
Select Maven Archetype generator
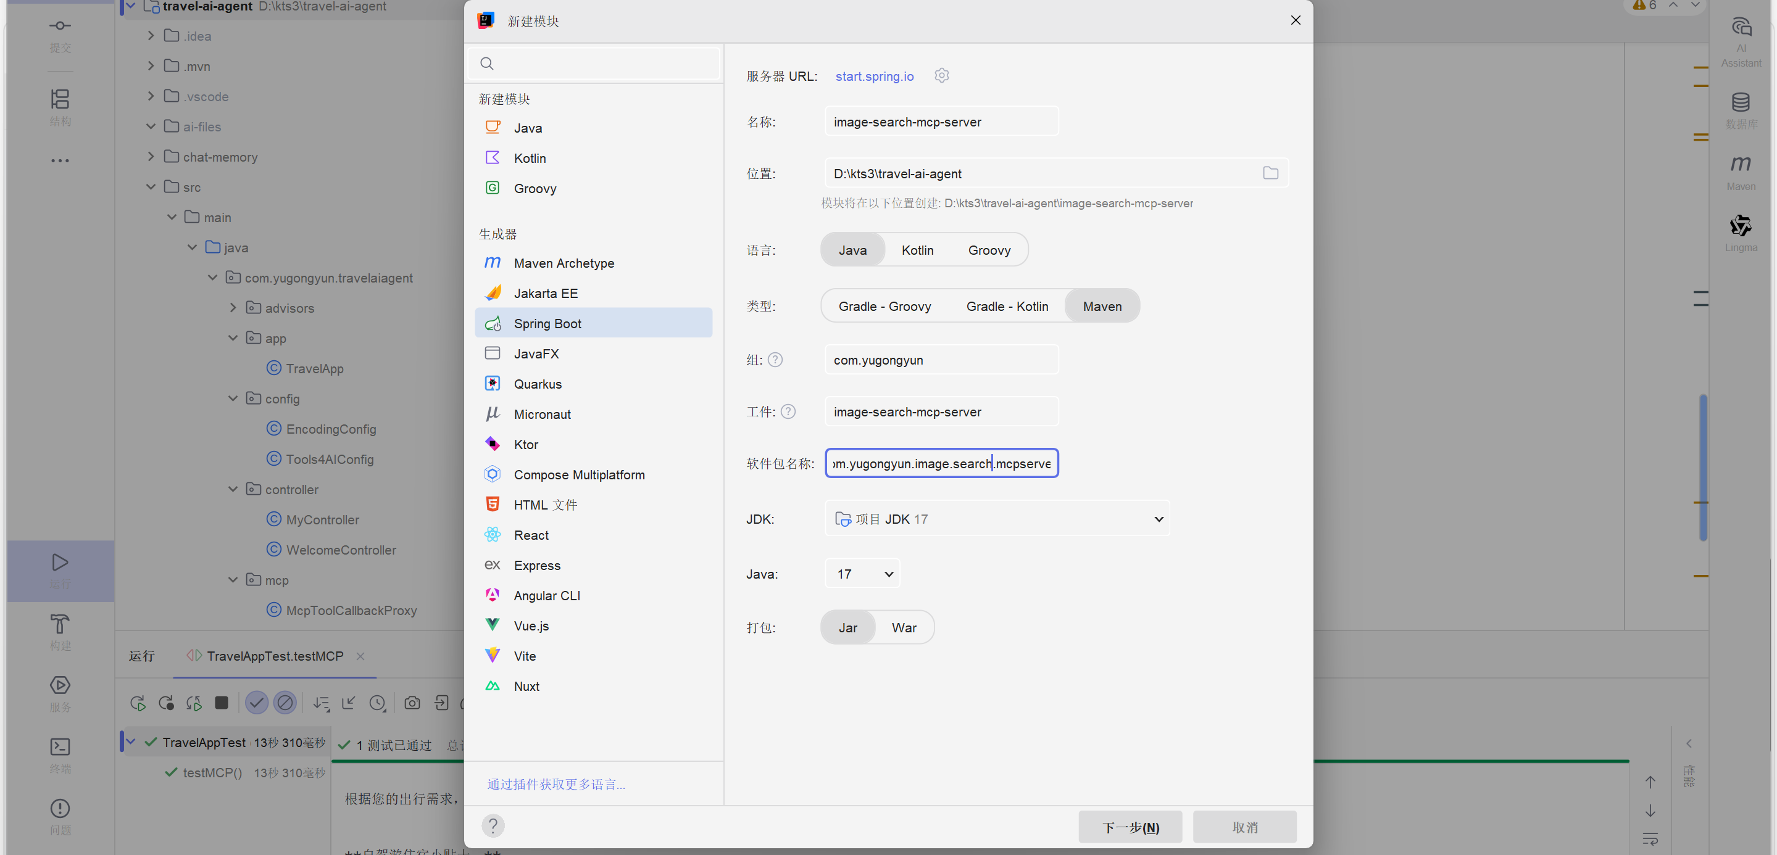[564, 263]
